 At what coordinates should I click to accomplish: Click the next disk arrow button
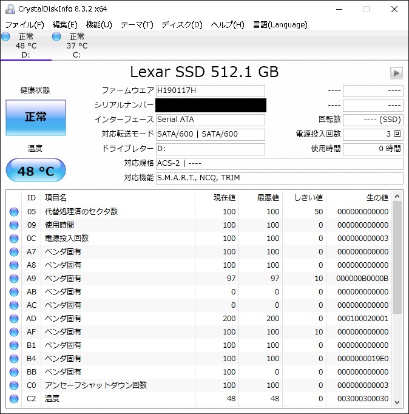(396, 73)
